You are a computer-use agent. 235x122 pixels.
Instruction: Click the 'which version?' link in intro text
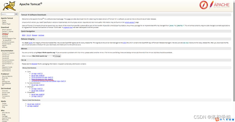point(130,23)
